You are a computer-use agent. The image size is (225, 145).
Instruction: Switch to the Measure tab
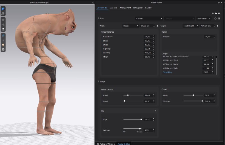113,8
